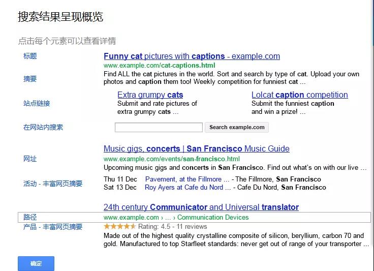Click the 确定 button
374x271 pixels.
[x=36, y=263]
